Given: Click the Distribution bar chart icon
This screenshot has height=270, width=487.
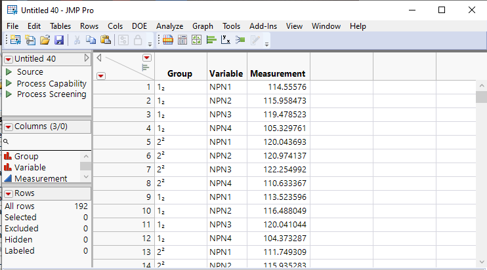Looking at the screenshot, I should coord(211,40).
